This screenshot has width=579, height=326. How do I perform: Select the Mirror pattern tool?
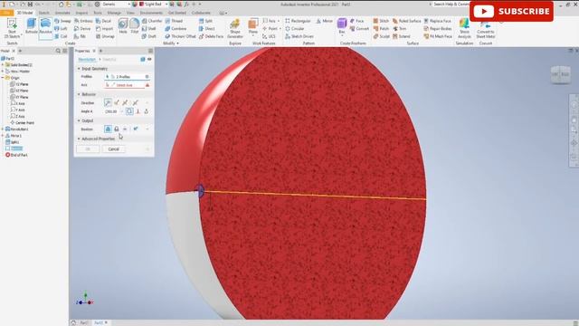click(x=324, y=21)
